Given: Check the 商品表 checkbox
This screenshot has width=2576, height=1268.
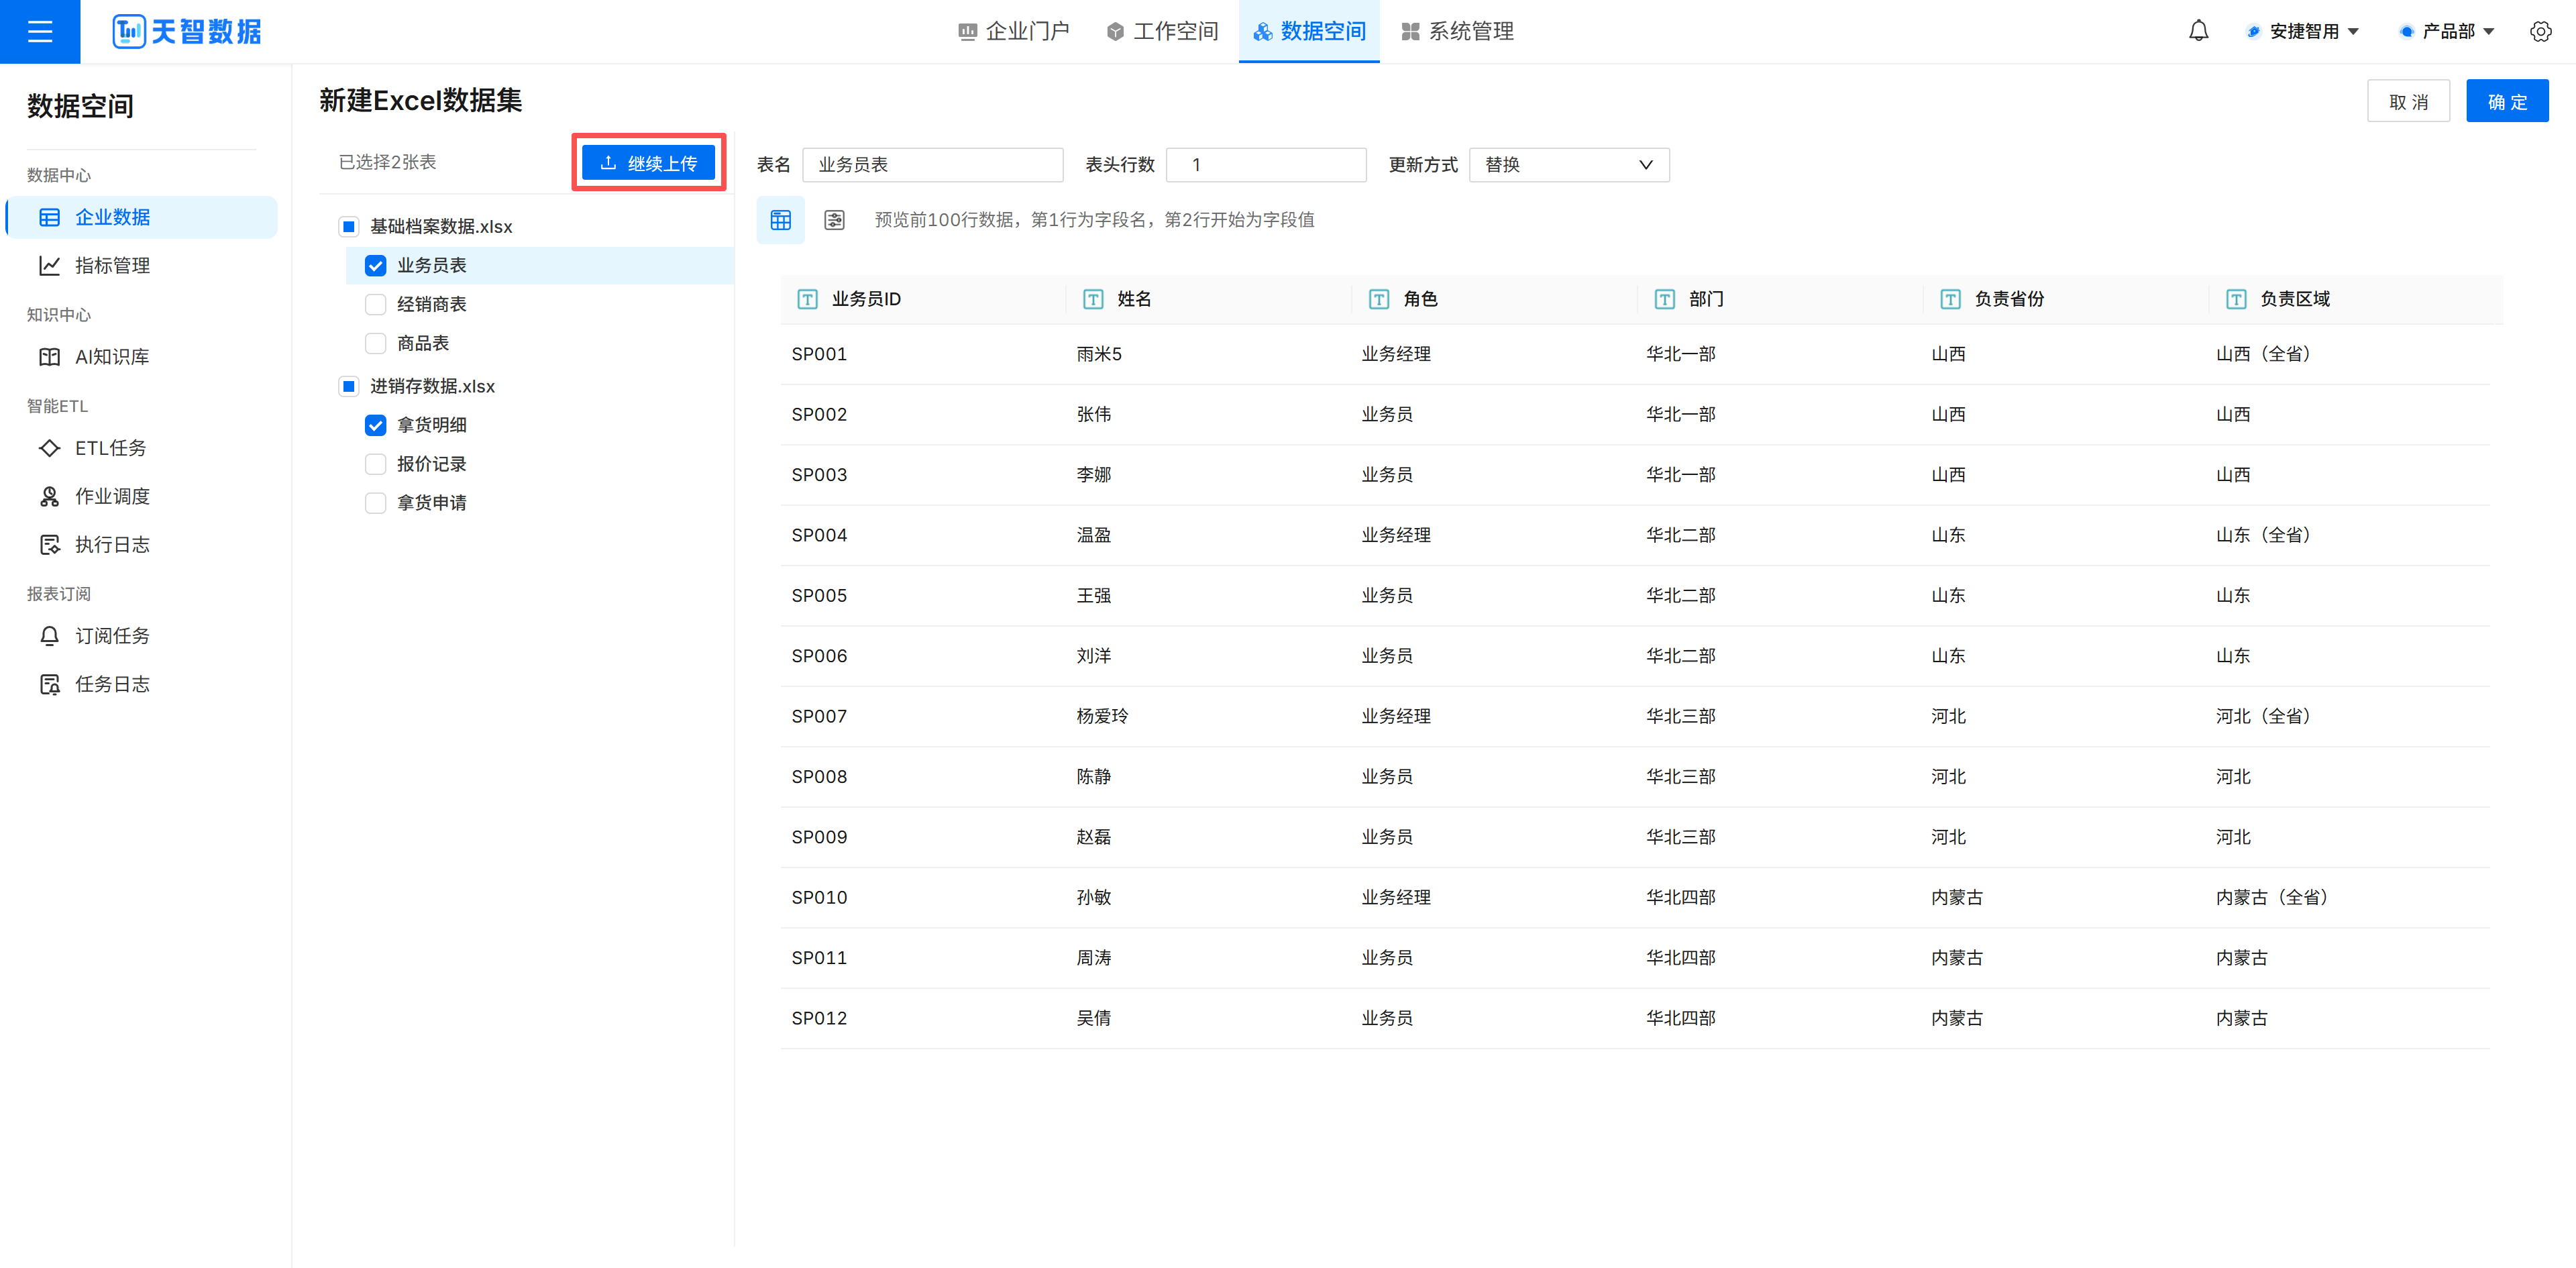Looking at the screenshot, I should click(x=375, y=343).
